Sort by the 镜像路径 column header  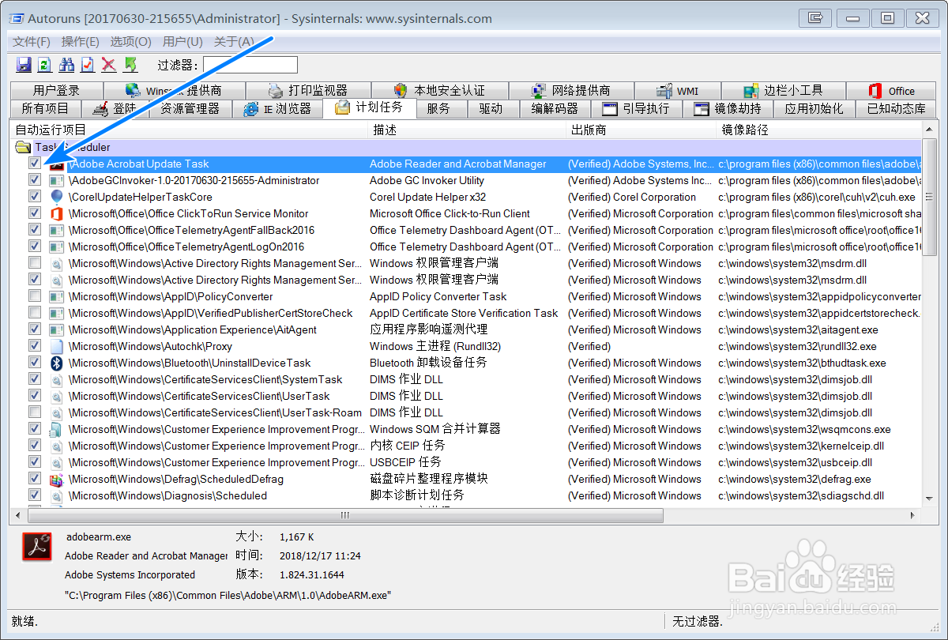[x=818, y=130]
